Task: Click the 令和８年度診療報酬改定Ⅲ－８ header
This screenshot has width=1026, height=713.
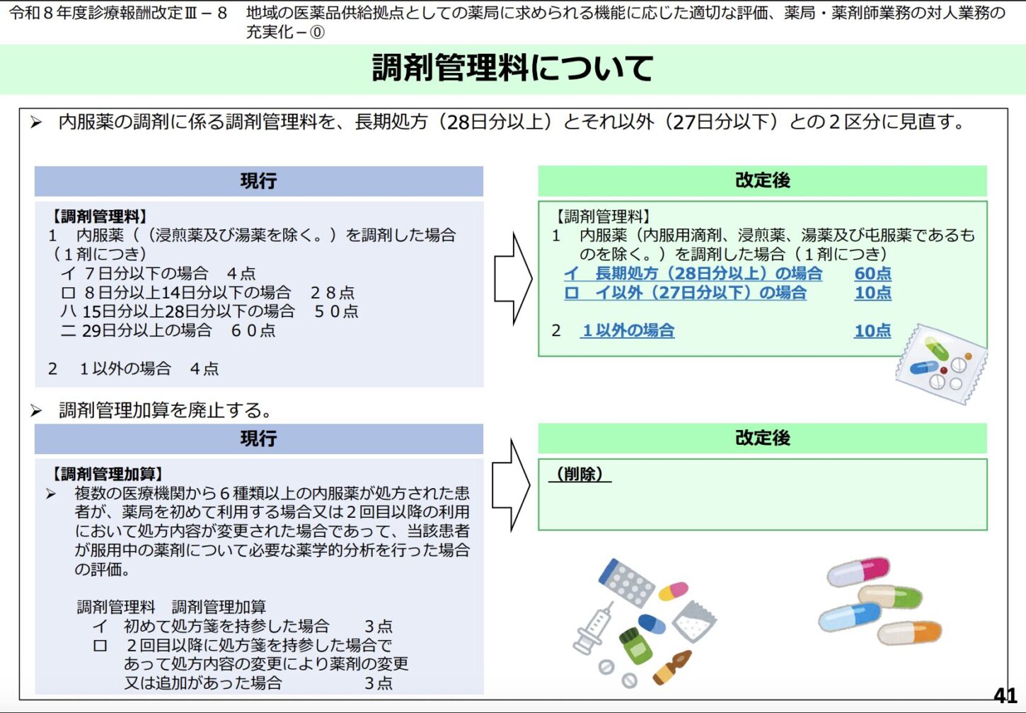Action: (x=113, y=13)
